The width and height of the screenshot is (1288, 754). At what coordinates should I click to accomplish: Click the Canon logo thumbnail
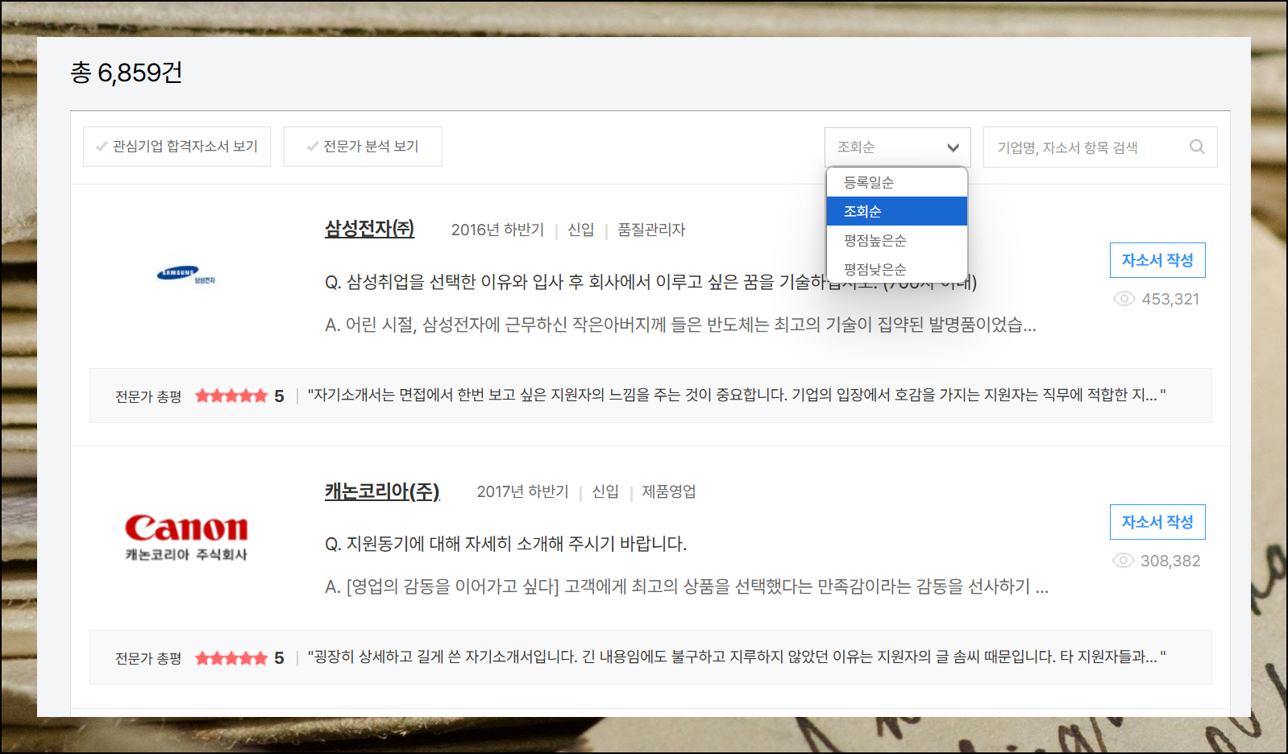click(x=186, y=537)
